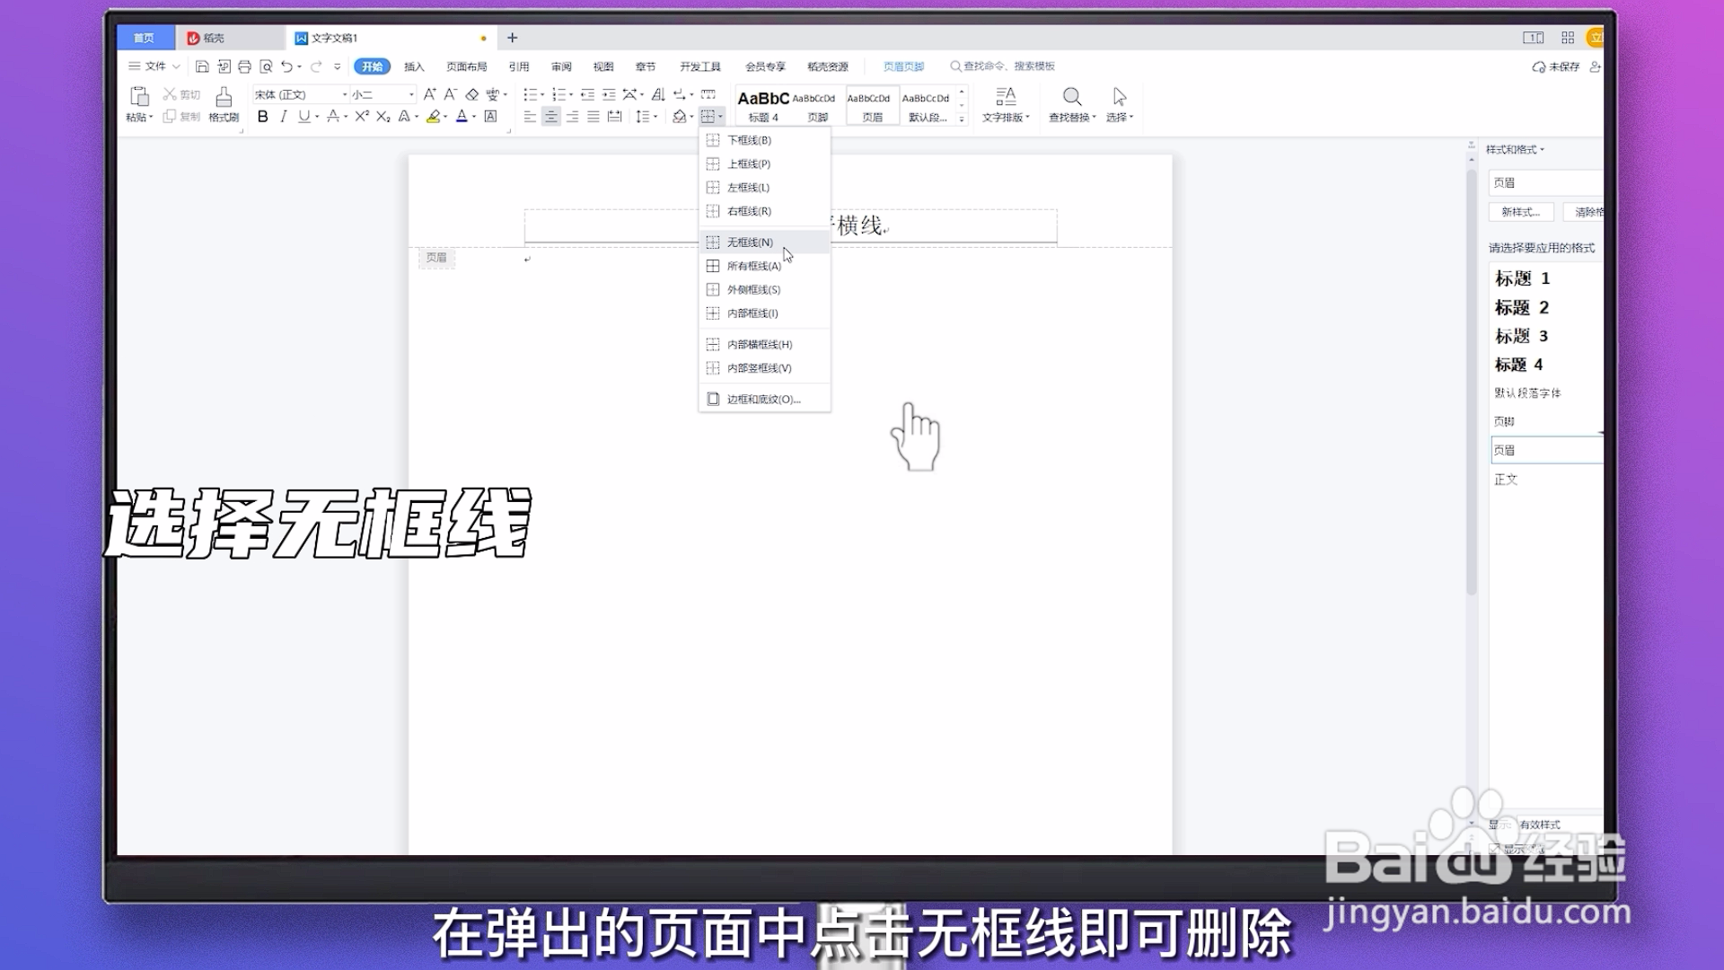Expand the 显示 有效样式 dropdown
1724x970 pixels.
(x=1558, y=824)
